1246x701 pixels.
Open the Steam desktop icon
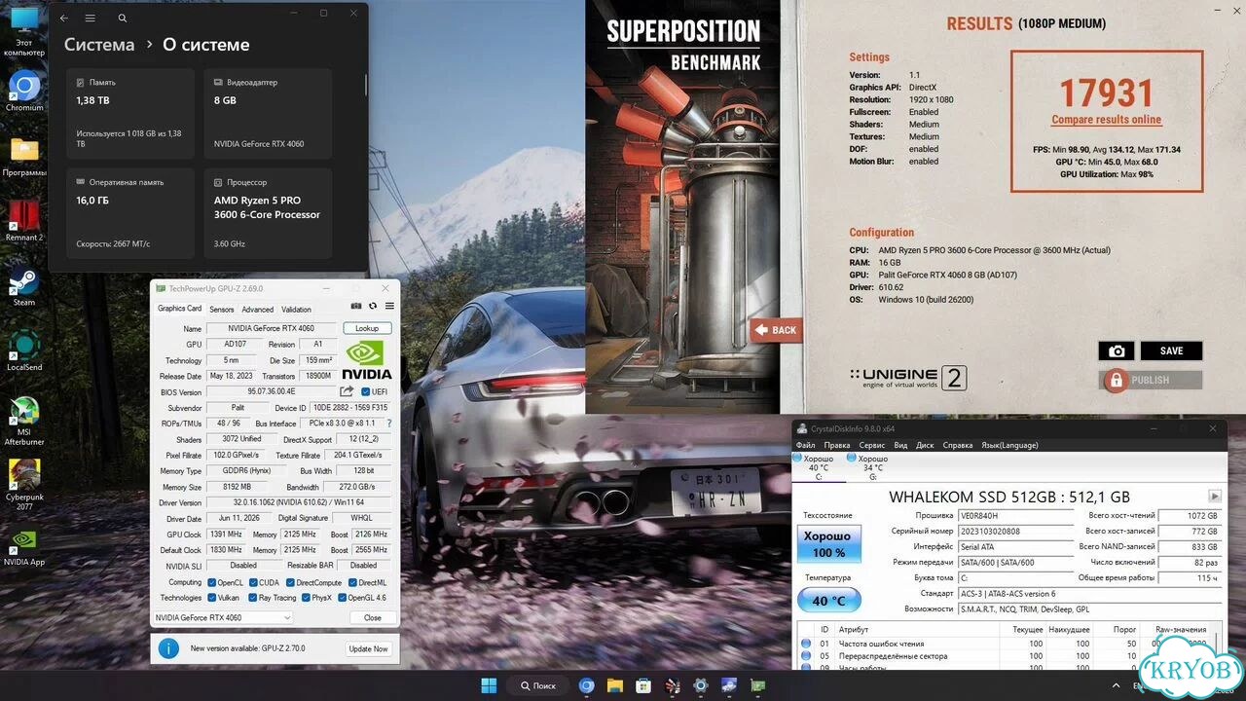[x=24, y=287]
